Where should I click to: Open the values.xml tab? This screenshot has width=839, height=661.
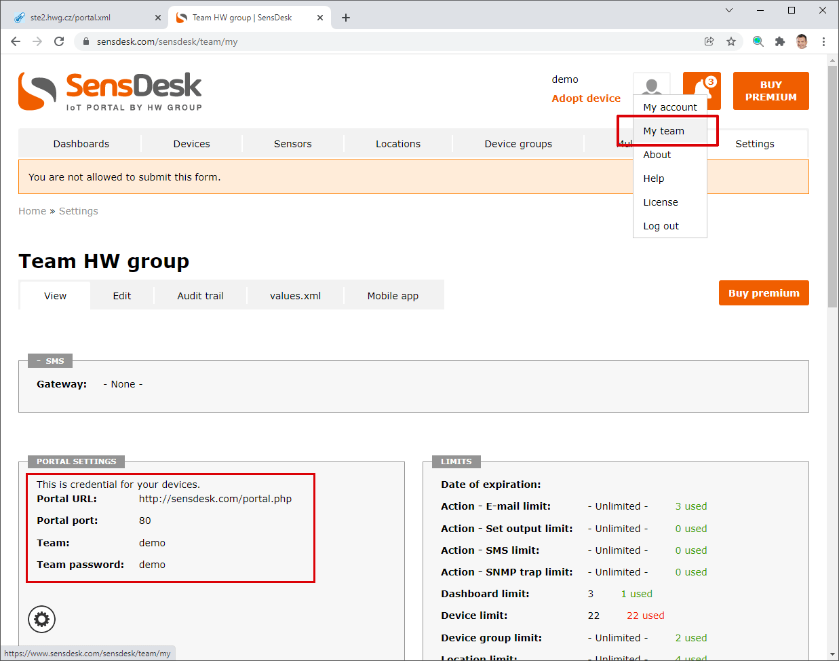296,296
